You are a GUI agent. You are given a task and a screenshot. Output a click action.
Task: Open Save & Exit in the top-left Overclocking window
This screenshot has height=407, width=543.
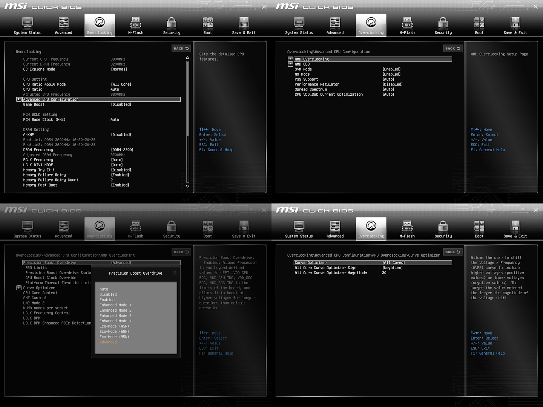[244, 26]
